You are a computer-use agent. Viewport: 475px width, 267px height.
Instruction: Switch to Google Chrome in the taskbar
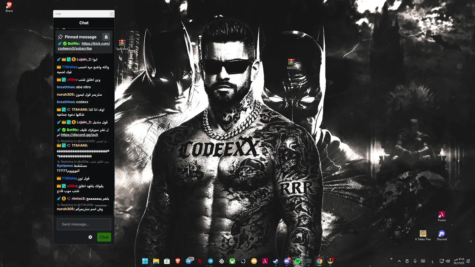click(x=319, y=261)
